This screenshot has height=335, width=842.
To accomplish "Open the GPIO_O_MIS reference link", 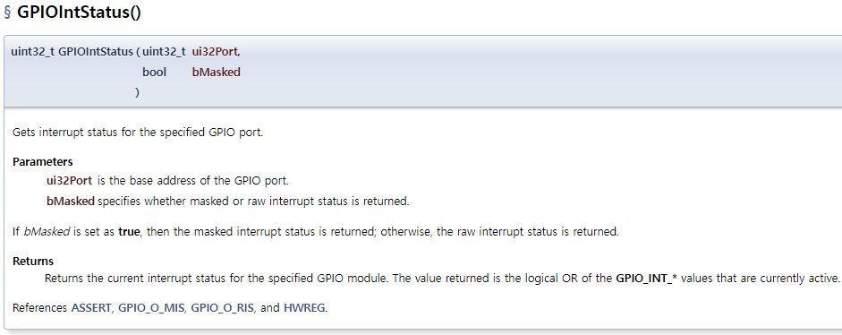I will 151,309.
